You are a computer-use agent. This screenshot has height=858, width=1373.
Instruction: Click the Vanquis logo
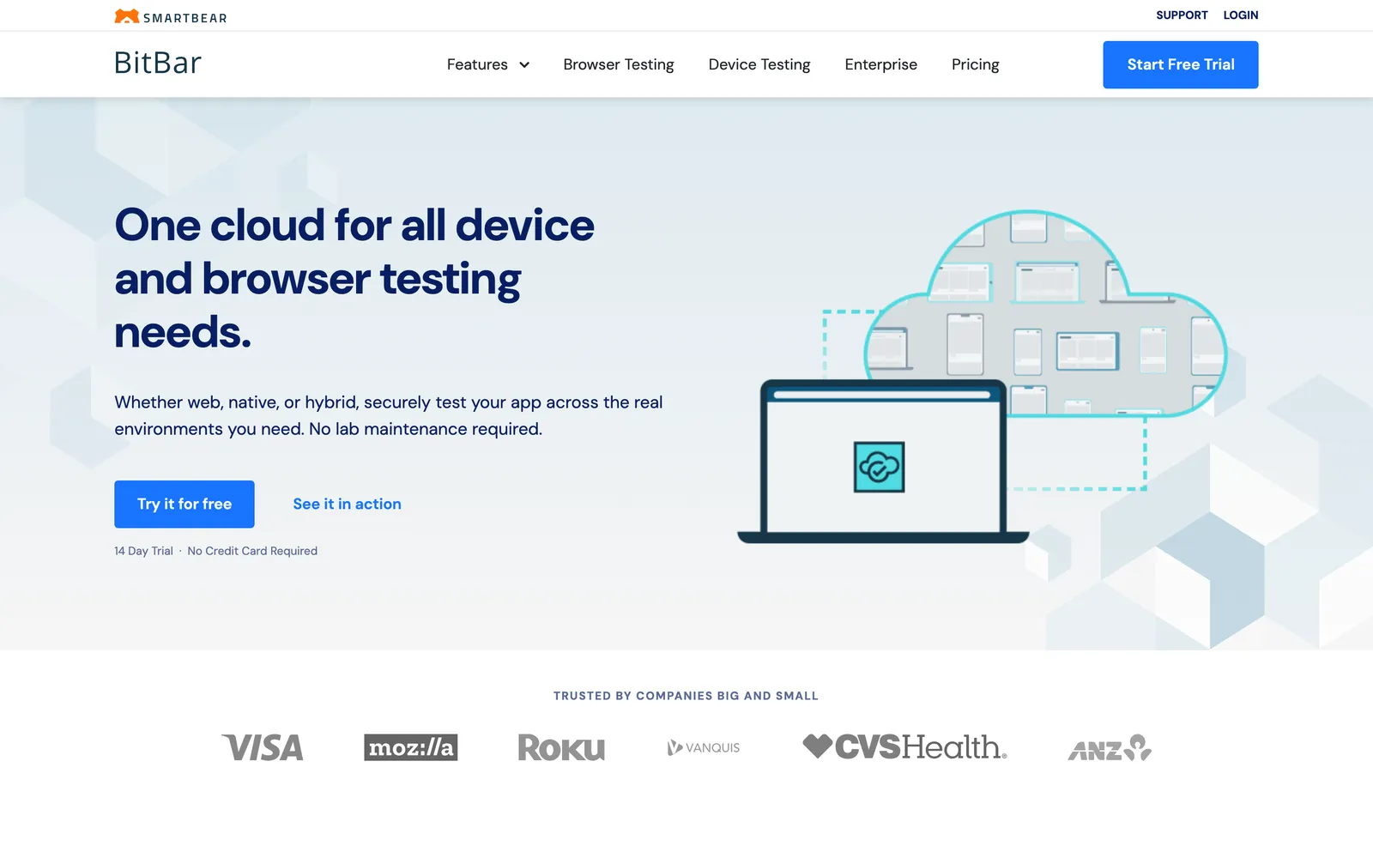pos(704,747)
